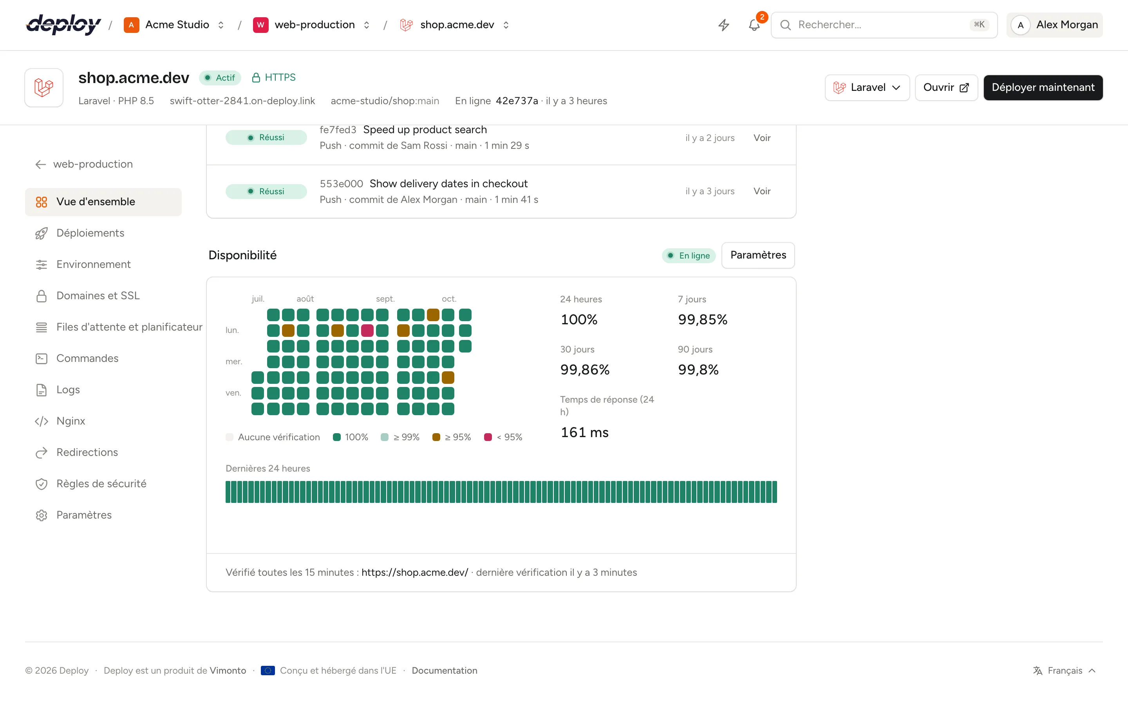1128x705 pixels.
Task: Click the terminal icon for Commandes
Action: 42,358
